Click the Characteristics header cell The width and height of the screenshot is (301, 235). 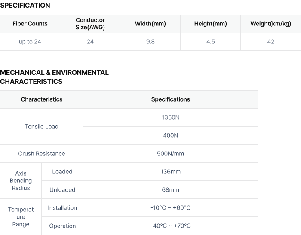pos(42,99)
